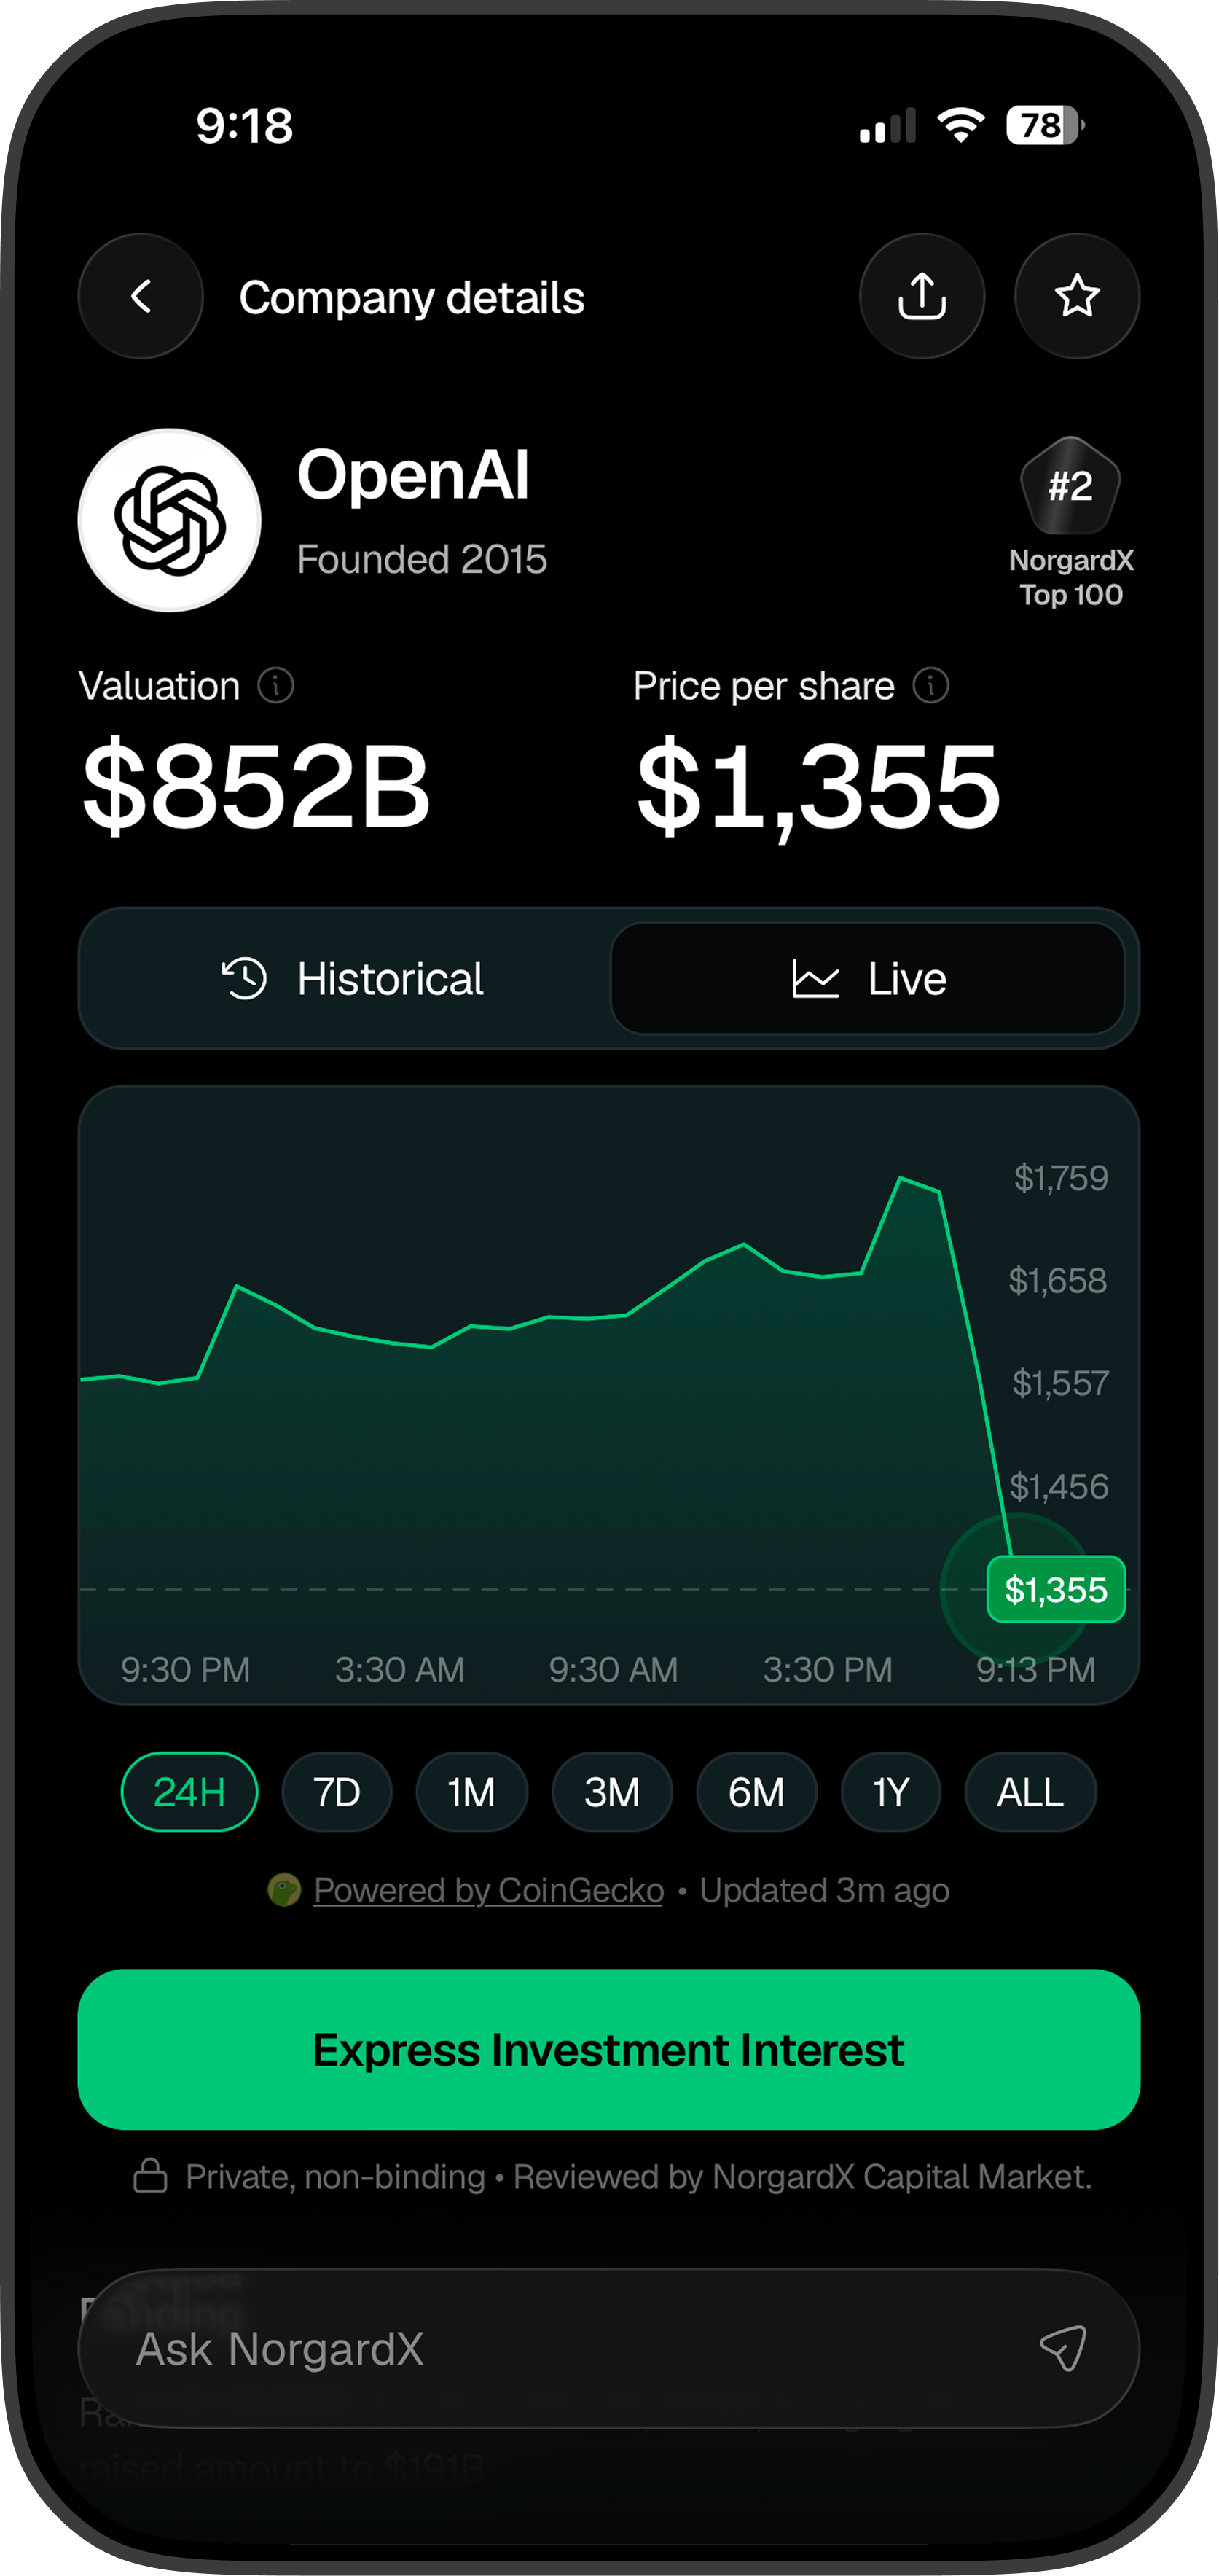
Task: Select the 1M time range
Action: pos(472,1792)
